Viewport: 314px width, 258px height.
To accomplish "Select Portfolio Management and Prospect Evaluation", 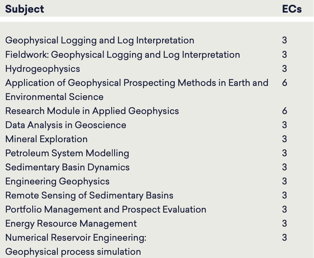I will [x=106, y=210].
